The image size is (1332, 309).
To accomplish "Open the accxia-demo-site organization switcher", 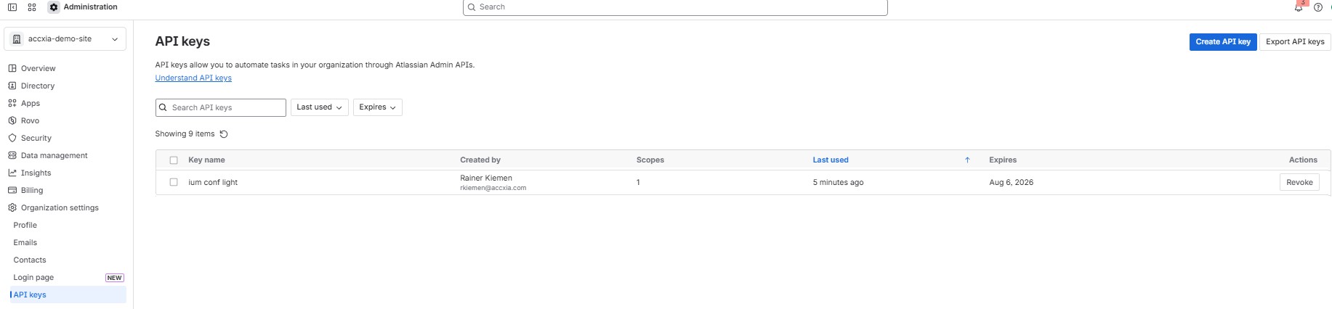I will [65, 39].
